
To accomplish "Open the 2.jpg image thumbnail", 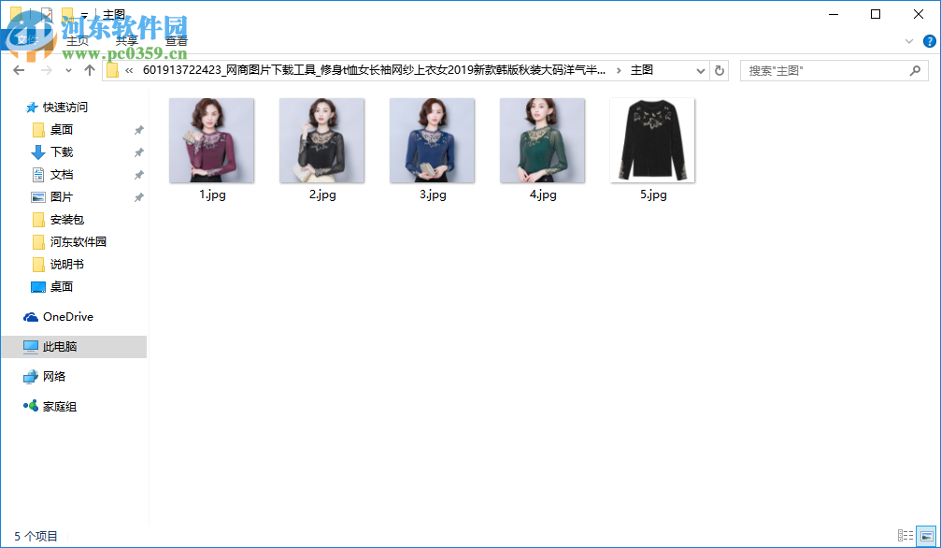I will (x=321, y=140).
